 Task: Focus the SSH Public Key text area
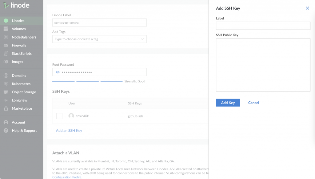(263, 65)
